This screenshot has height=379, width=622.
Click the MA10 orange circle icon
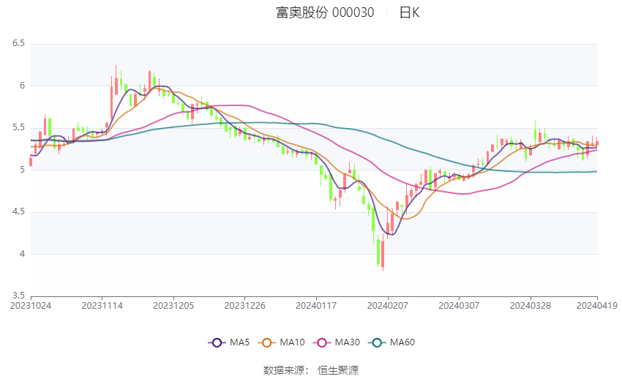click(266, 342)
